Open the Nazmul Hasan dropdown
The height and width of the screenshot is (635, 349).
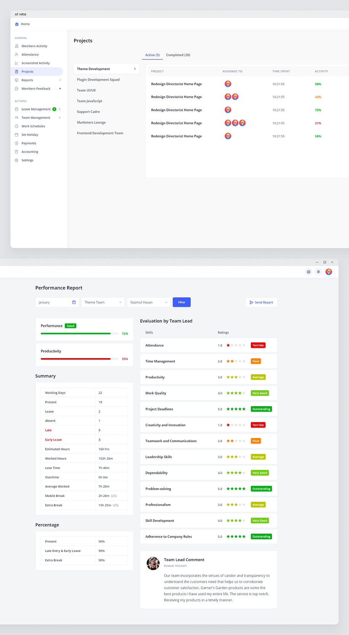point(149,302)
